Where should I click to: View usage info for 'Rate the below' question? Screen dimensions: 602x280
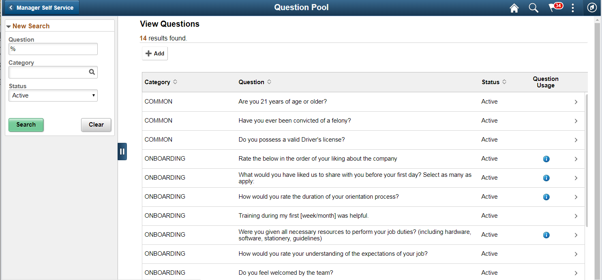tap(546, 159)
